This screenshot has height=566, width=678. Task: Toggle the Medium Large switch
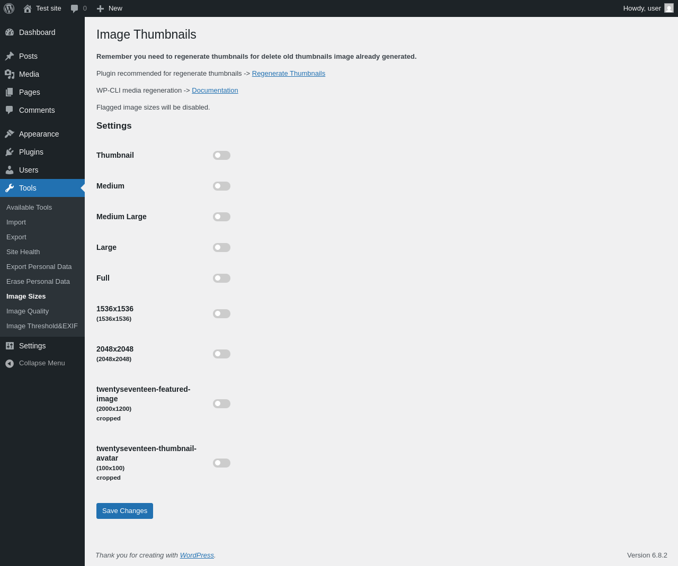point(221,217)
